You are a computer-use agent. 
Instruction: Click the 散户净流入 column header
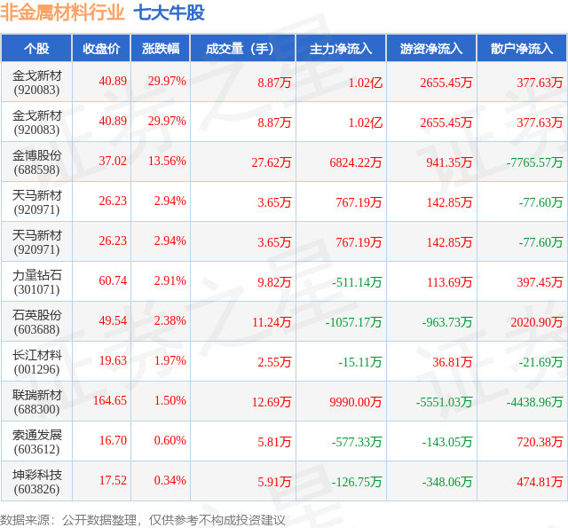coord(522,48)
